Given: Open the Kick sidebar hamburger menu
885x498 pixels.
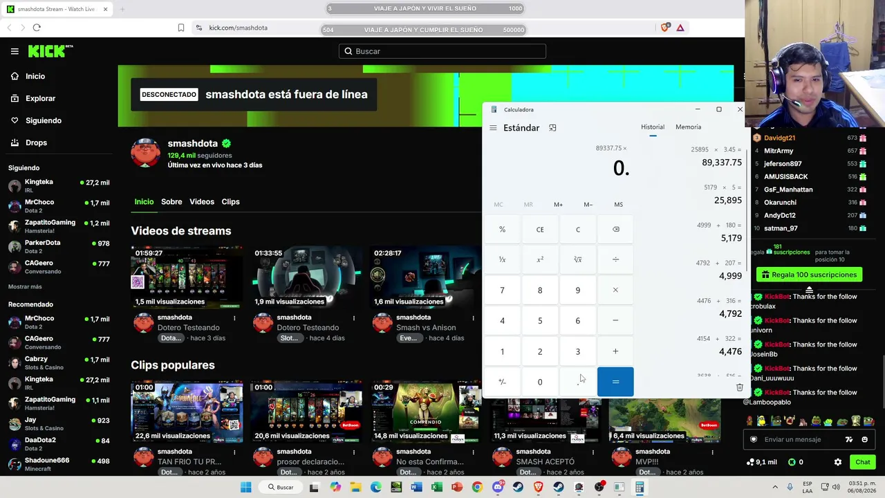Looking at the screenshot, I should coord(15,51).
